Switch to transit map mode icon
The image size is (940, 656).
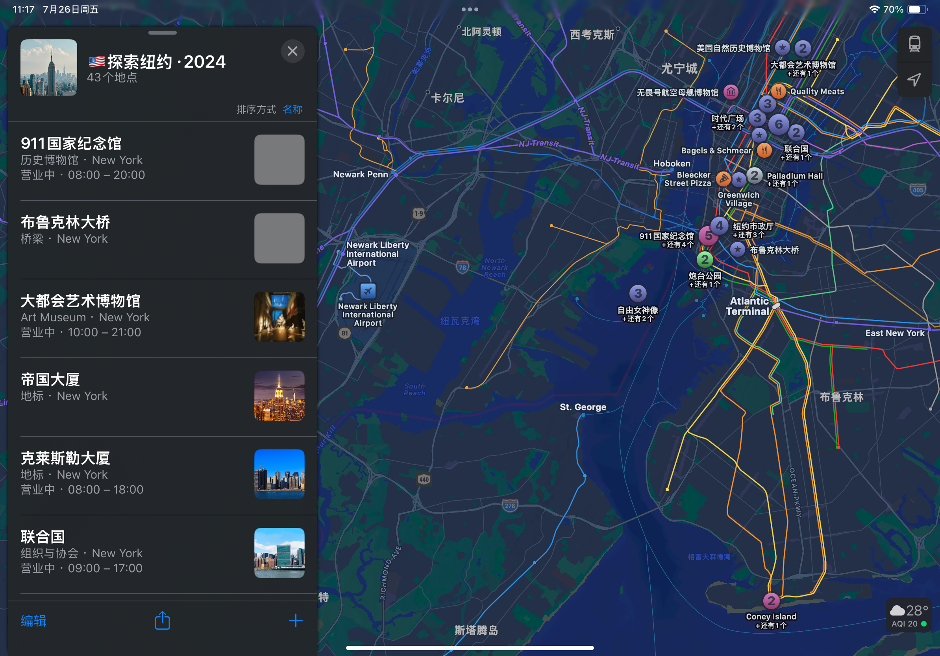click(914, 44)
